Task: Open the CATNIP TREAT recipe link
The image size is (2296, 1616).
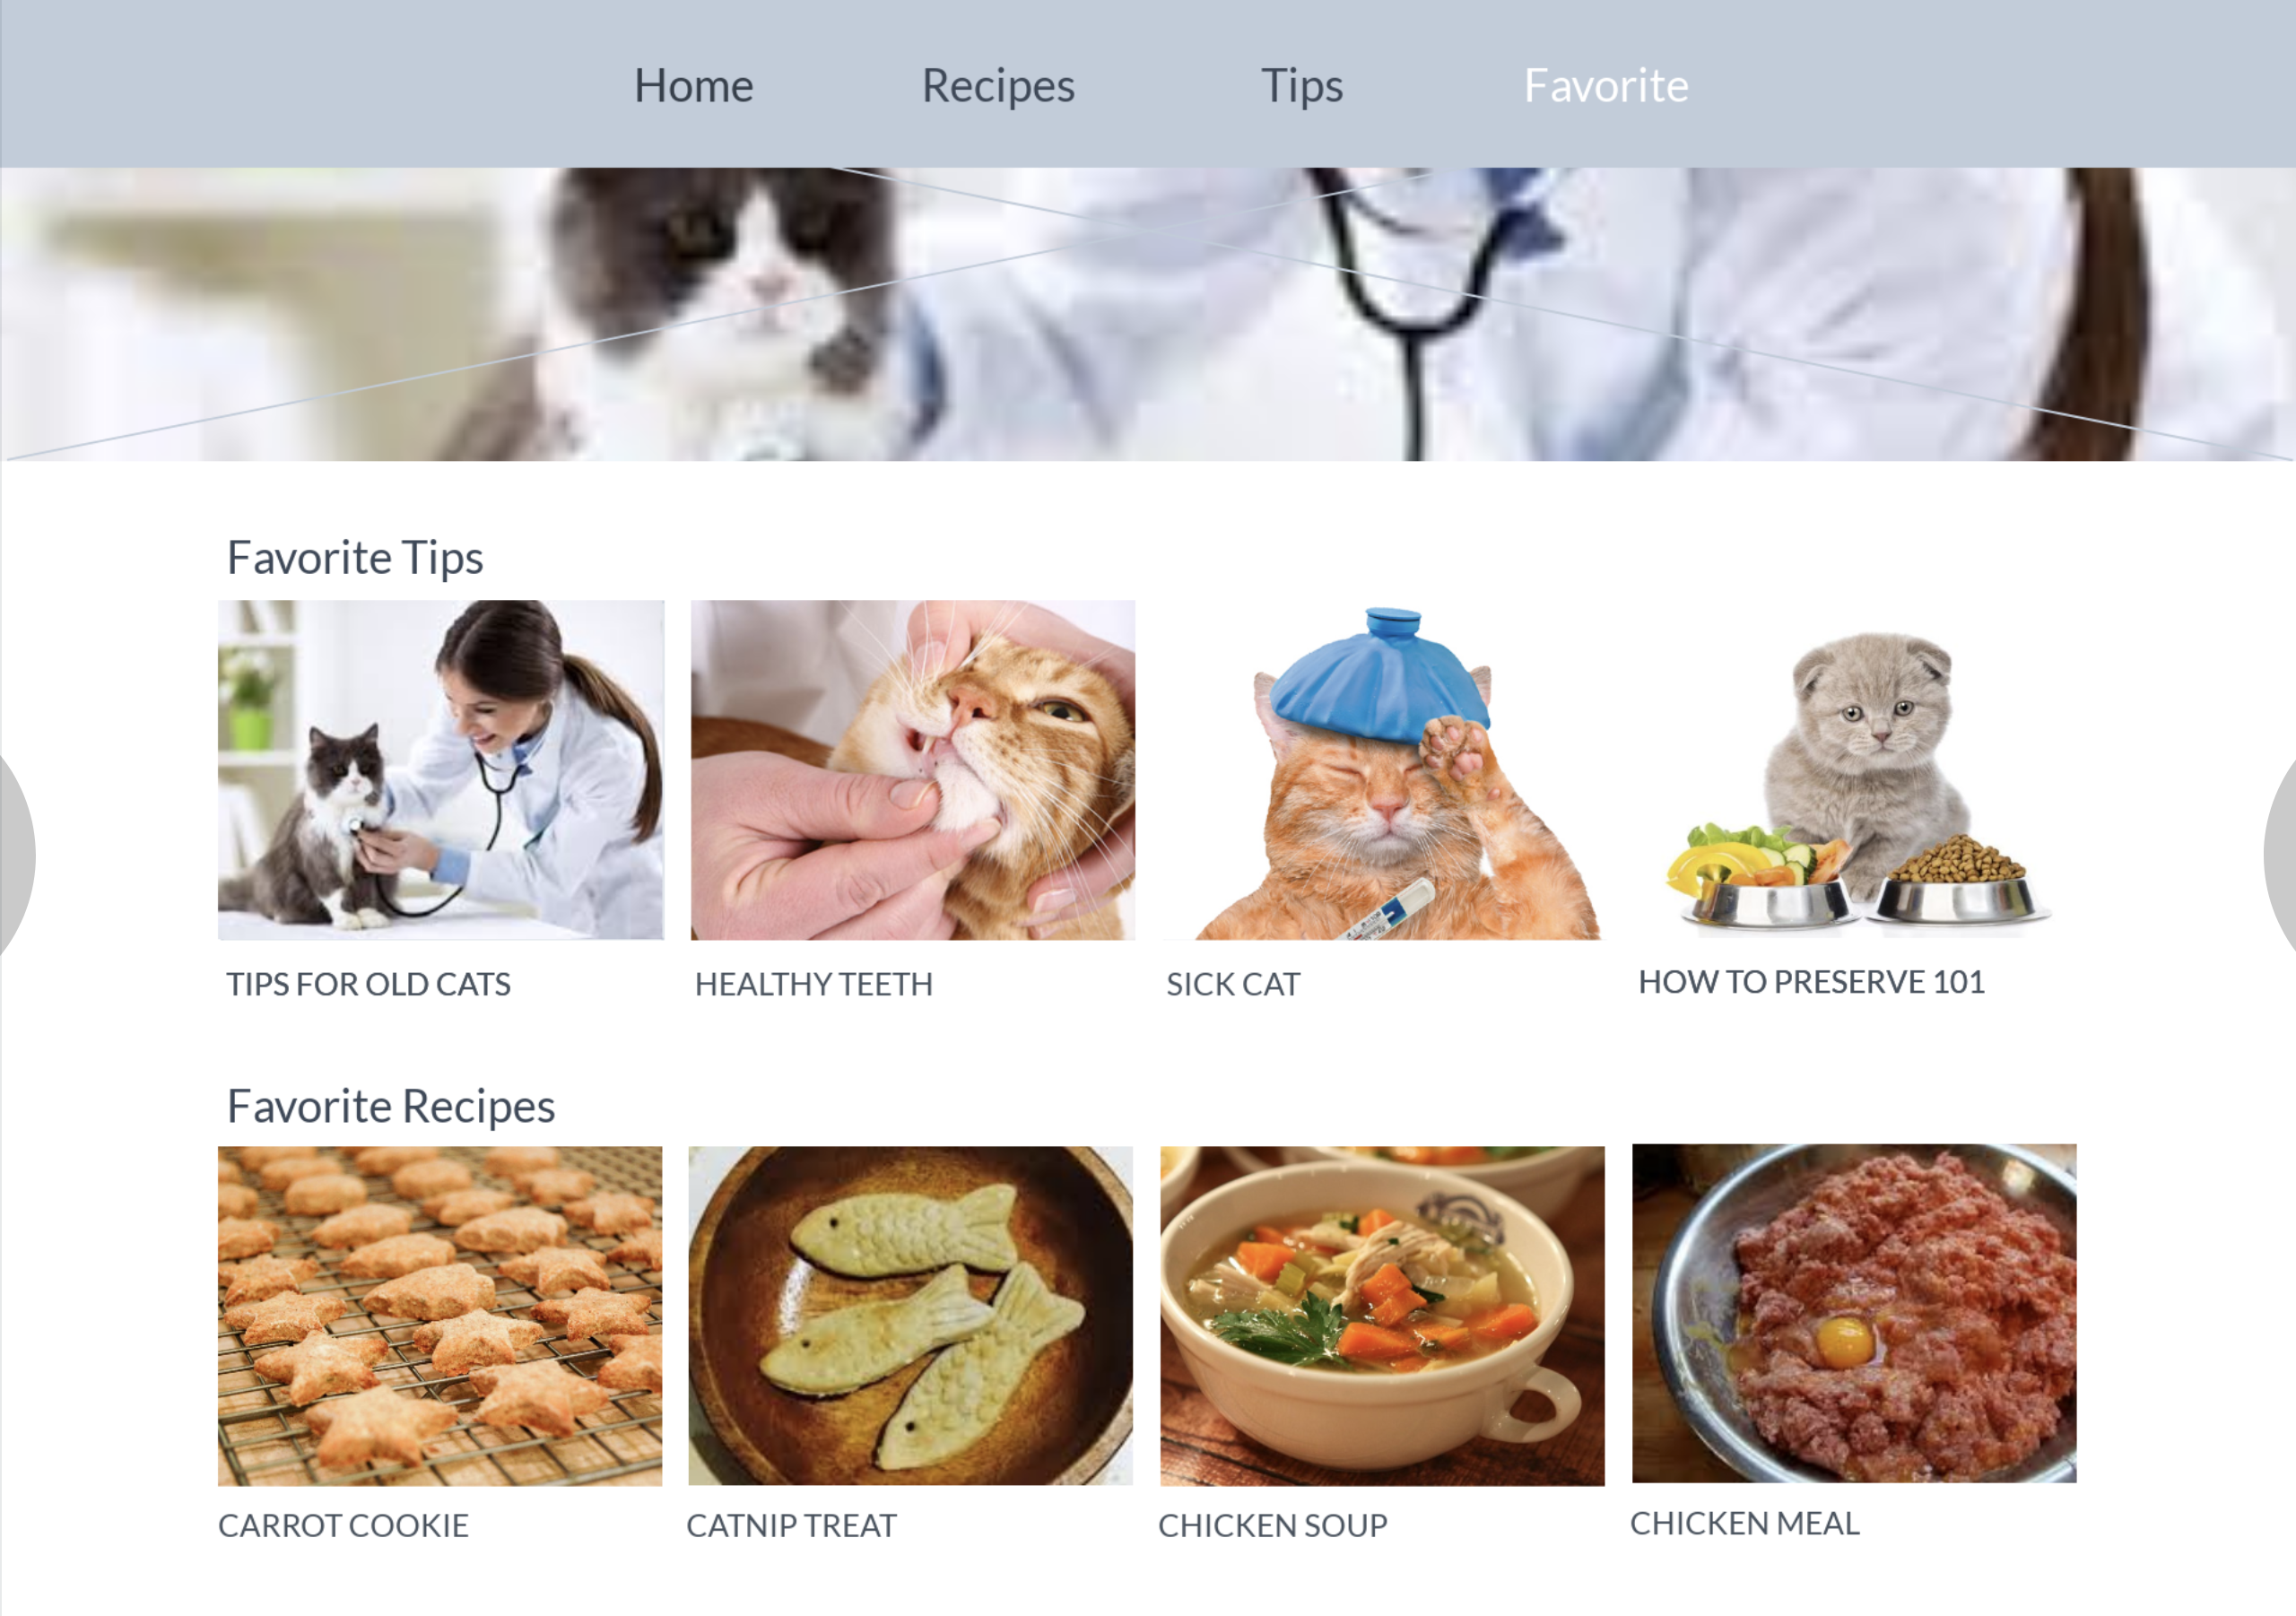Action: coord(792,1525)
